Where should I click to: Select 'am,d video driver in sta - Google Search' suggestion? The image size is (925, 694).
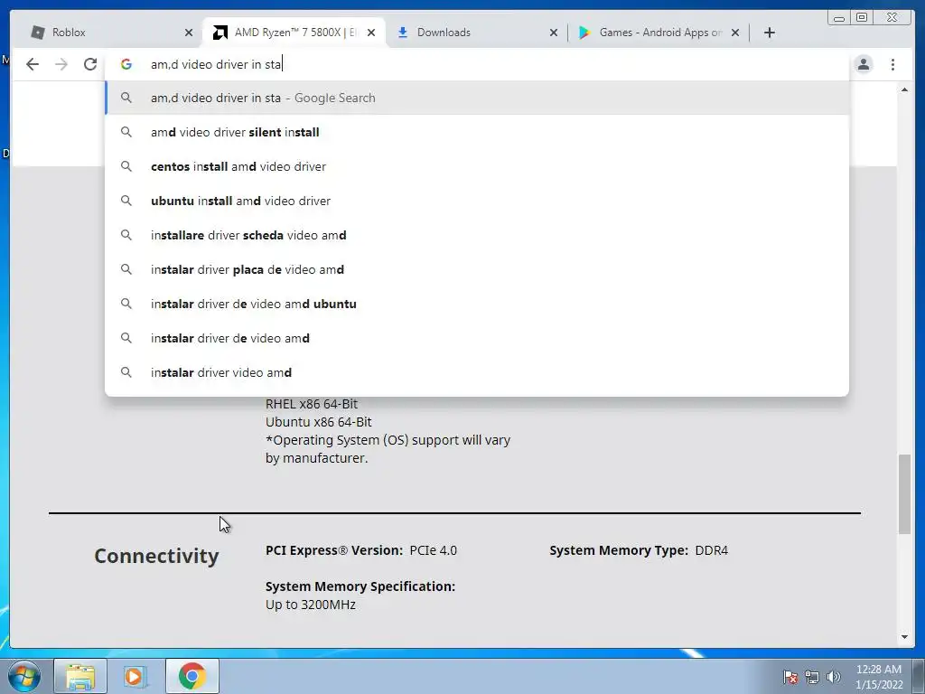point(477,98)
